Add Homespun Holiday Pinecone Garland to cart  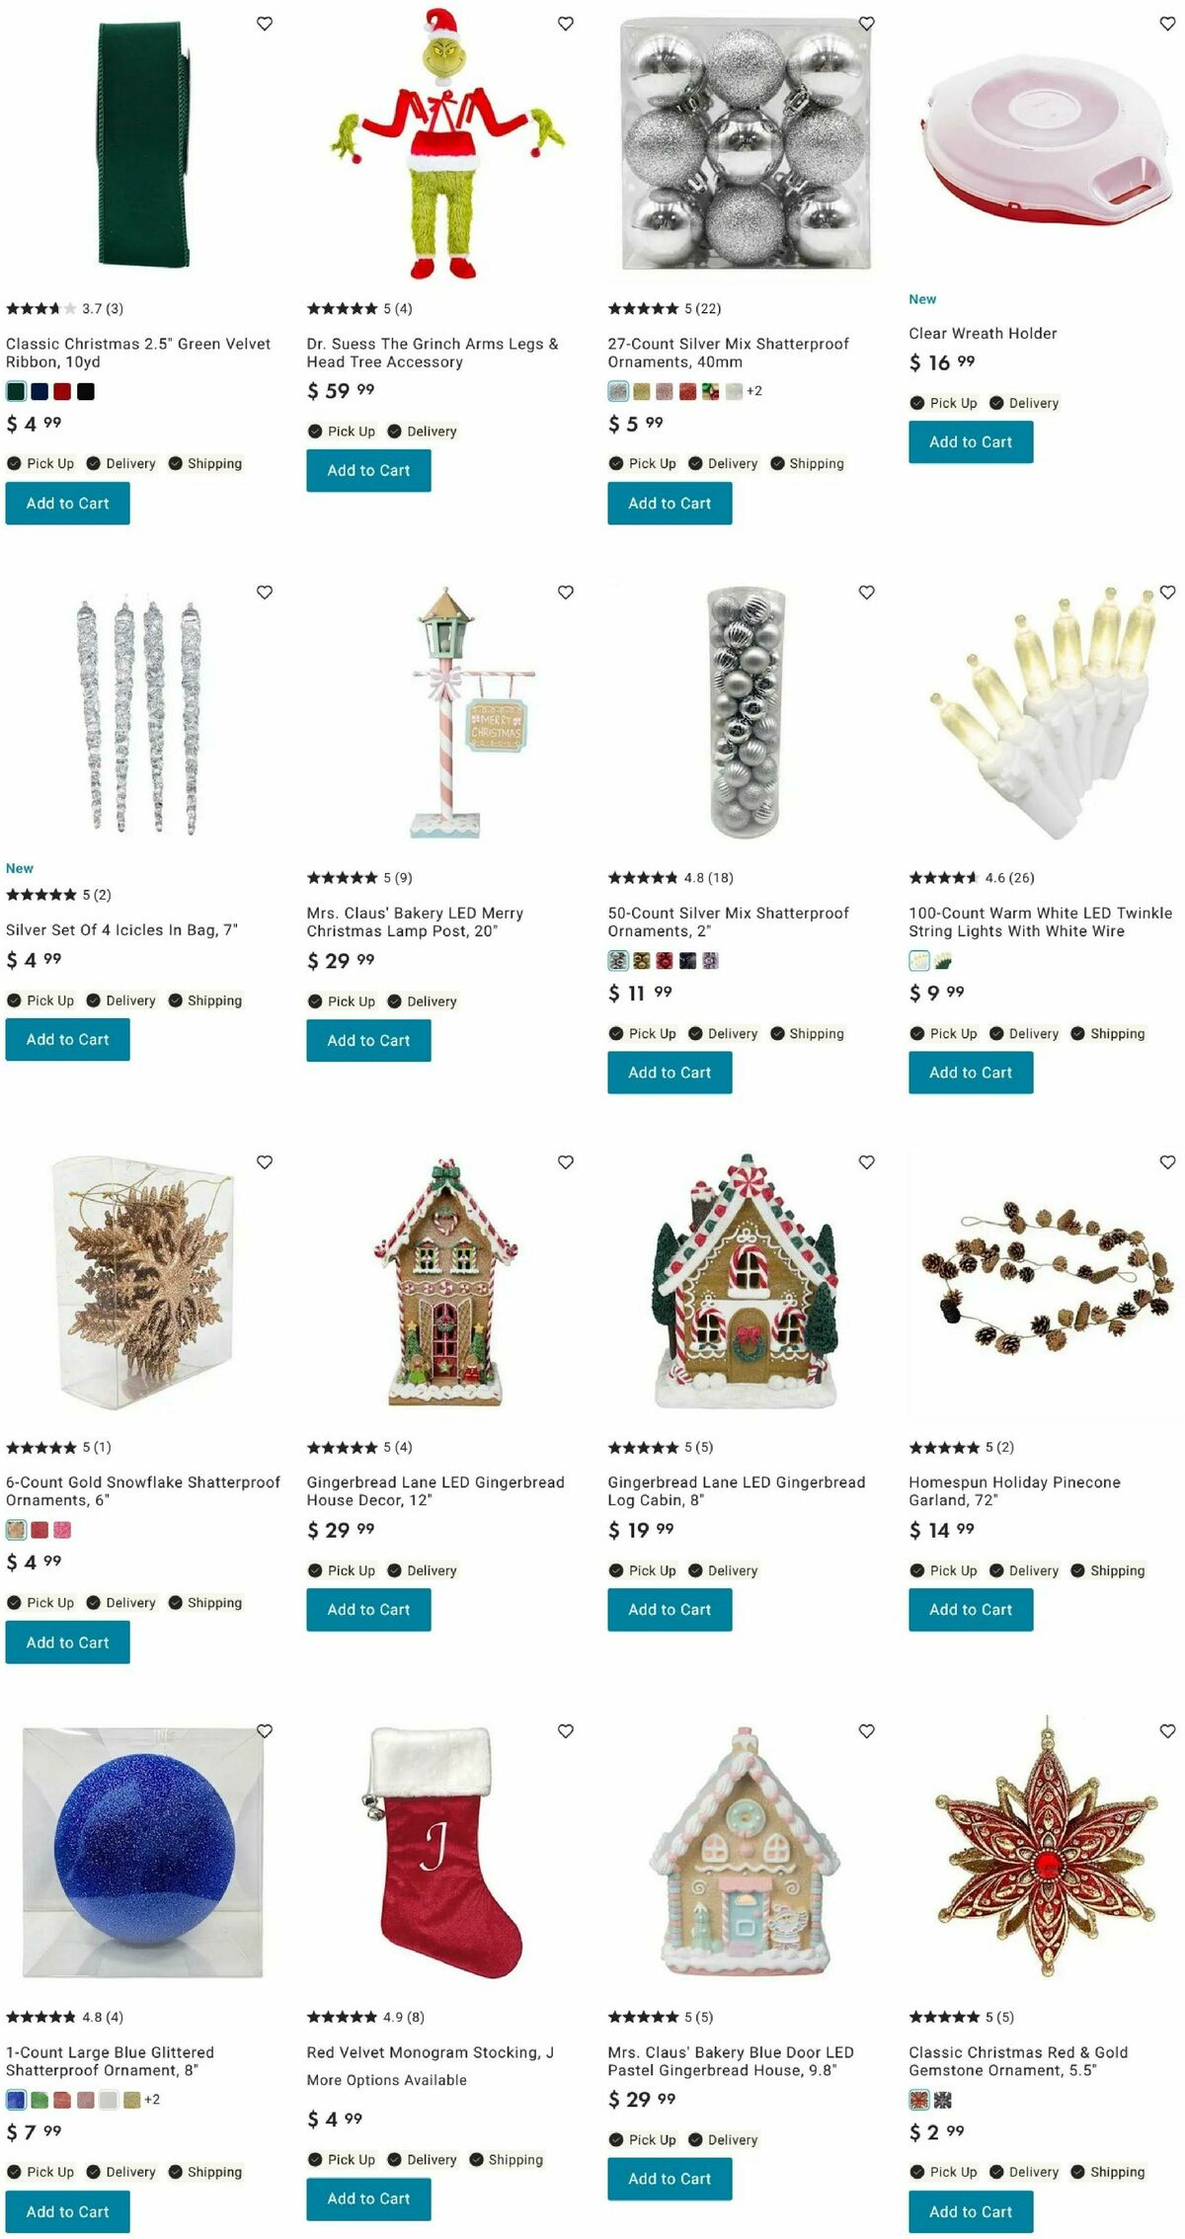tap(971, 1610)
